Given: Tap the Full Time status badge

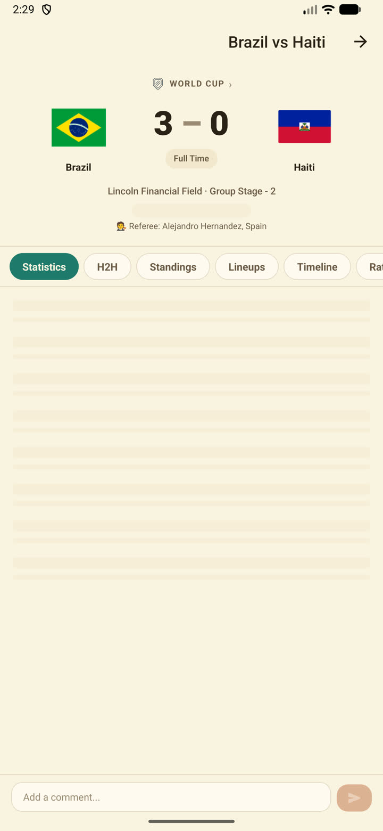Looking at the screenshot, I should [x=191, y=159].
